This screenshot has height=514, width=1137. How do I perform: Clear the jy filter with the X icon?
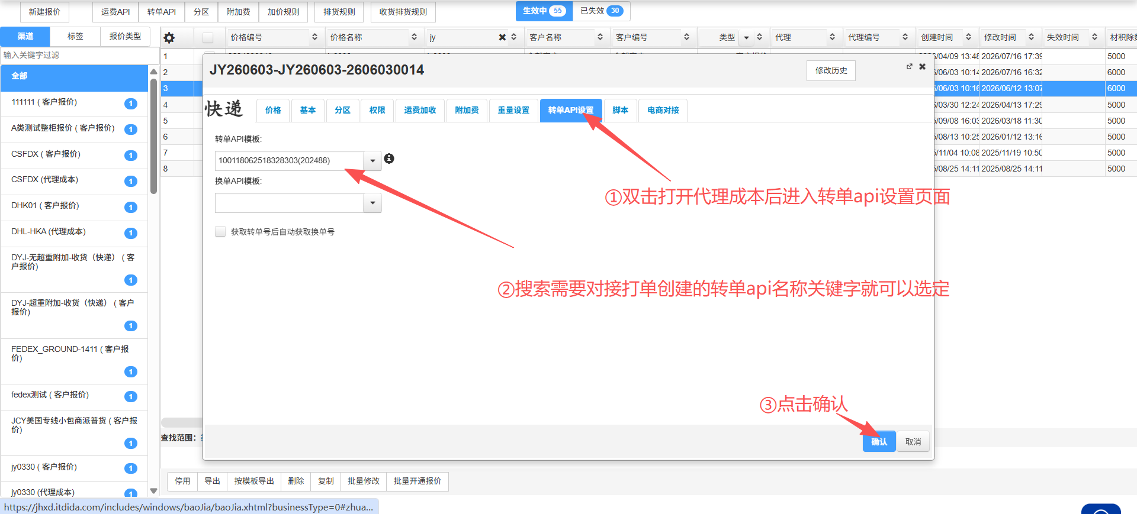pos(502,37)
